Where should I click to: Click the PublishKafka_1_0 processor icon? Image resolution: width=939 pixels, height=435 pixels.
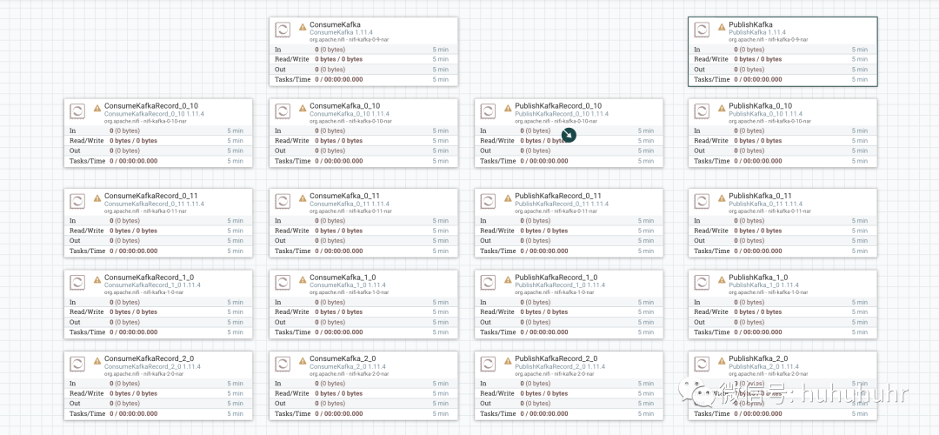[x=702, y=282]
